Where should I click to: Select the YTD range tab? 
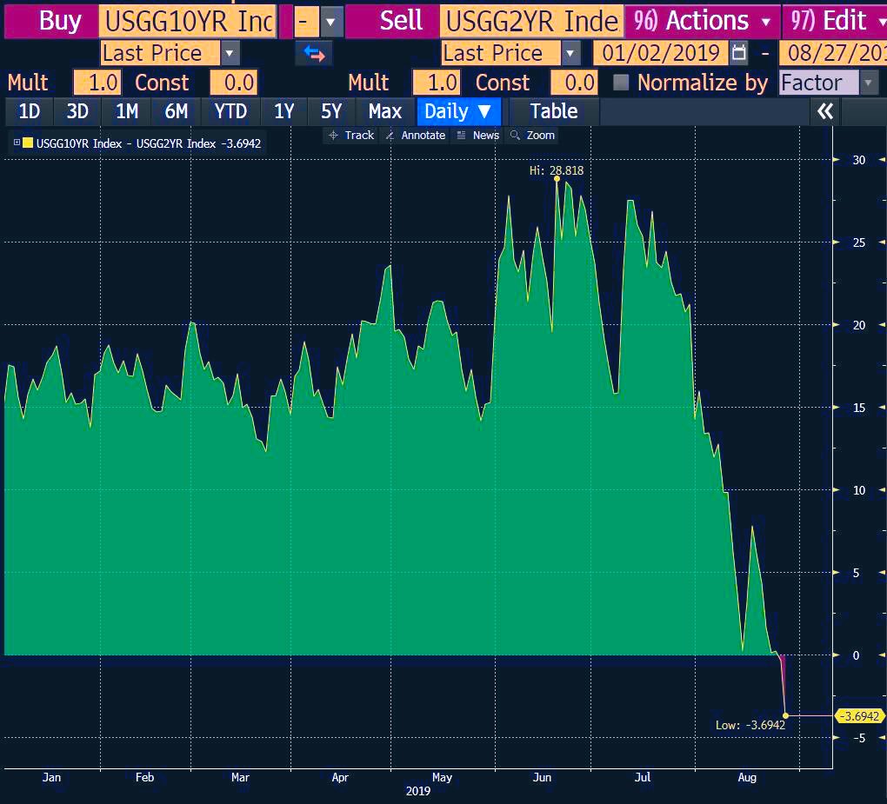[230, 111]
